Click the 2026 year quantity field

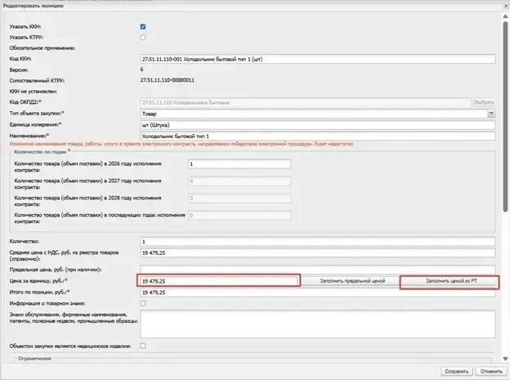tap(239, 164)
